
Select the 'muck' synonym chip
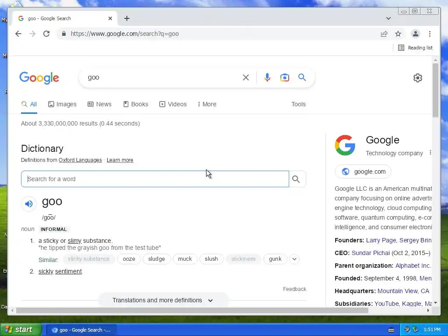(185, 259)
